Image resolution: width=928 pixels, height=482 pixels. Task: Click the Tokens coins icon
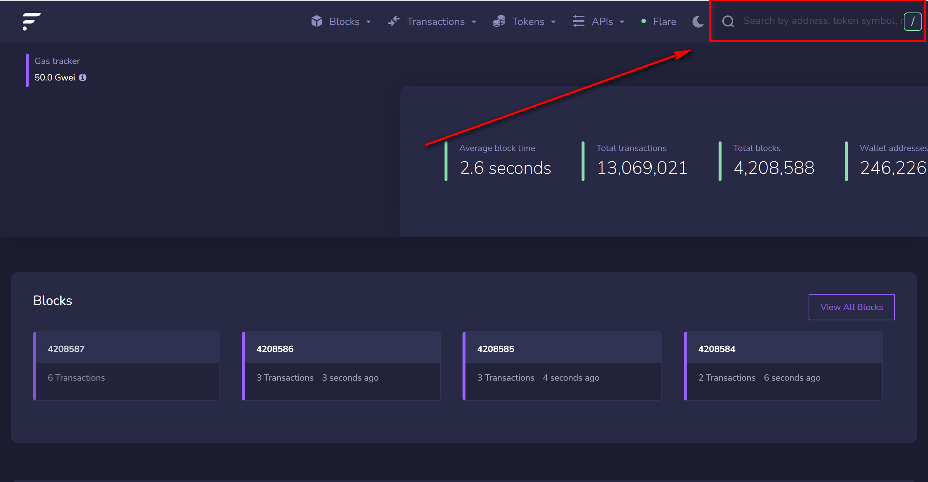pyautogui.click(x=499, y=21)
